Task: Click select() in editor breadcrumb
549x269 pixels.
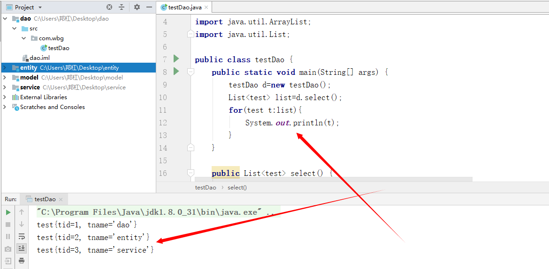Action: (237, 187)
